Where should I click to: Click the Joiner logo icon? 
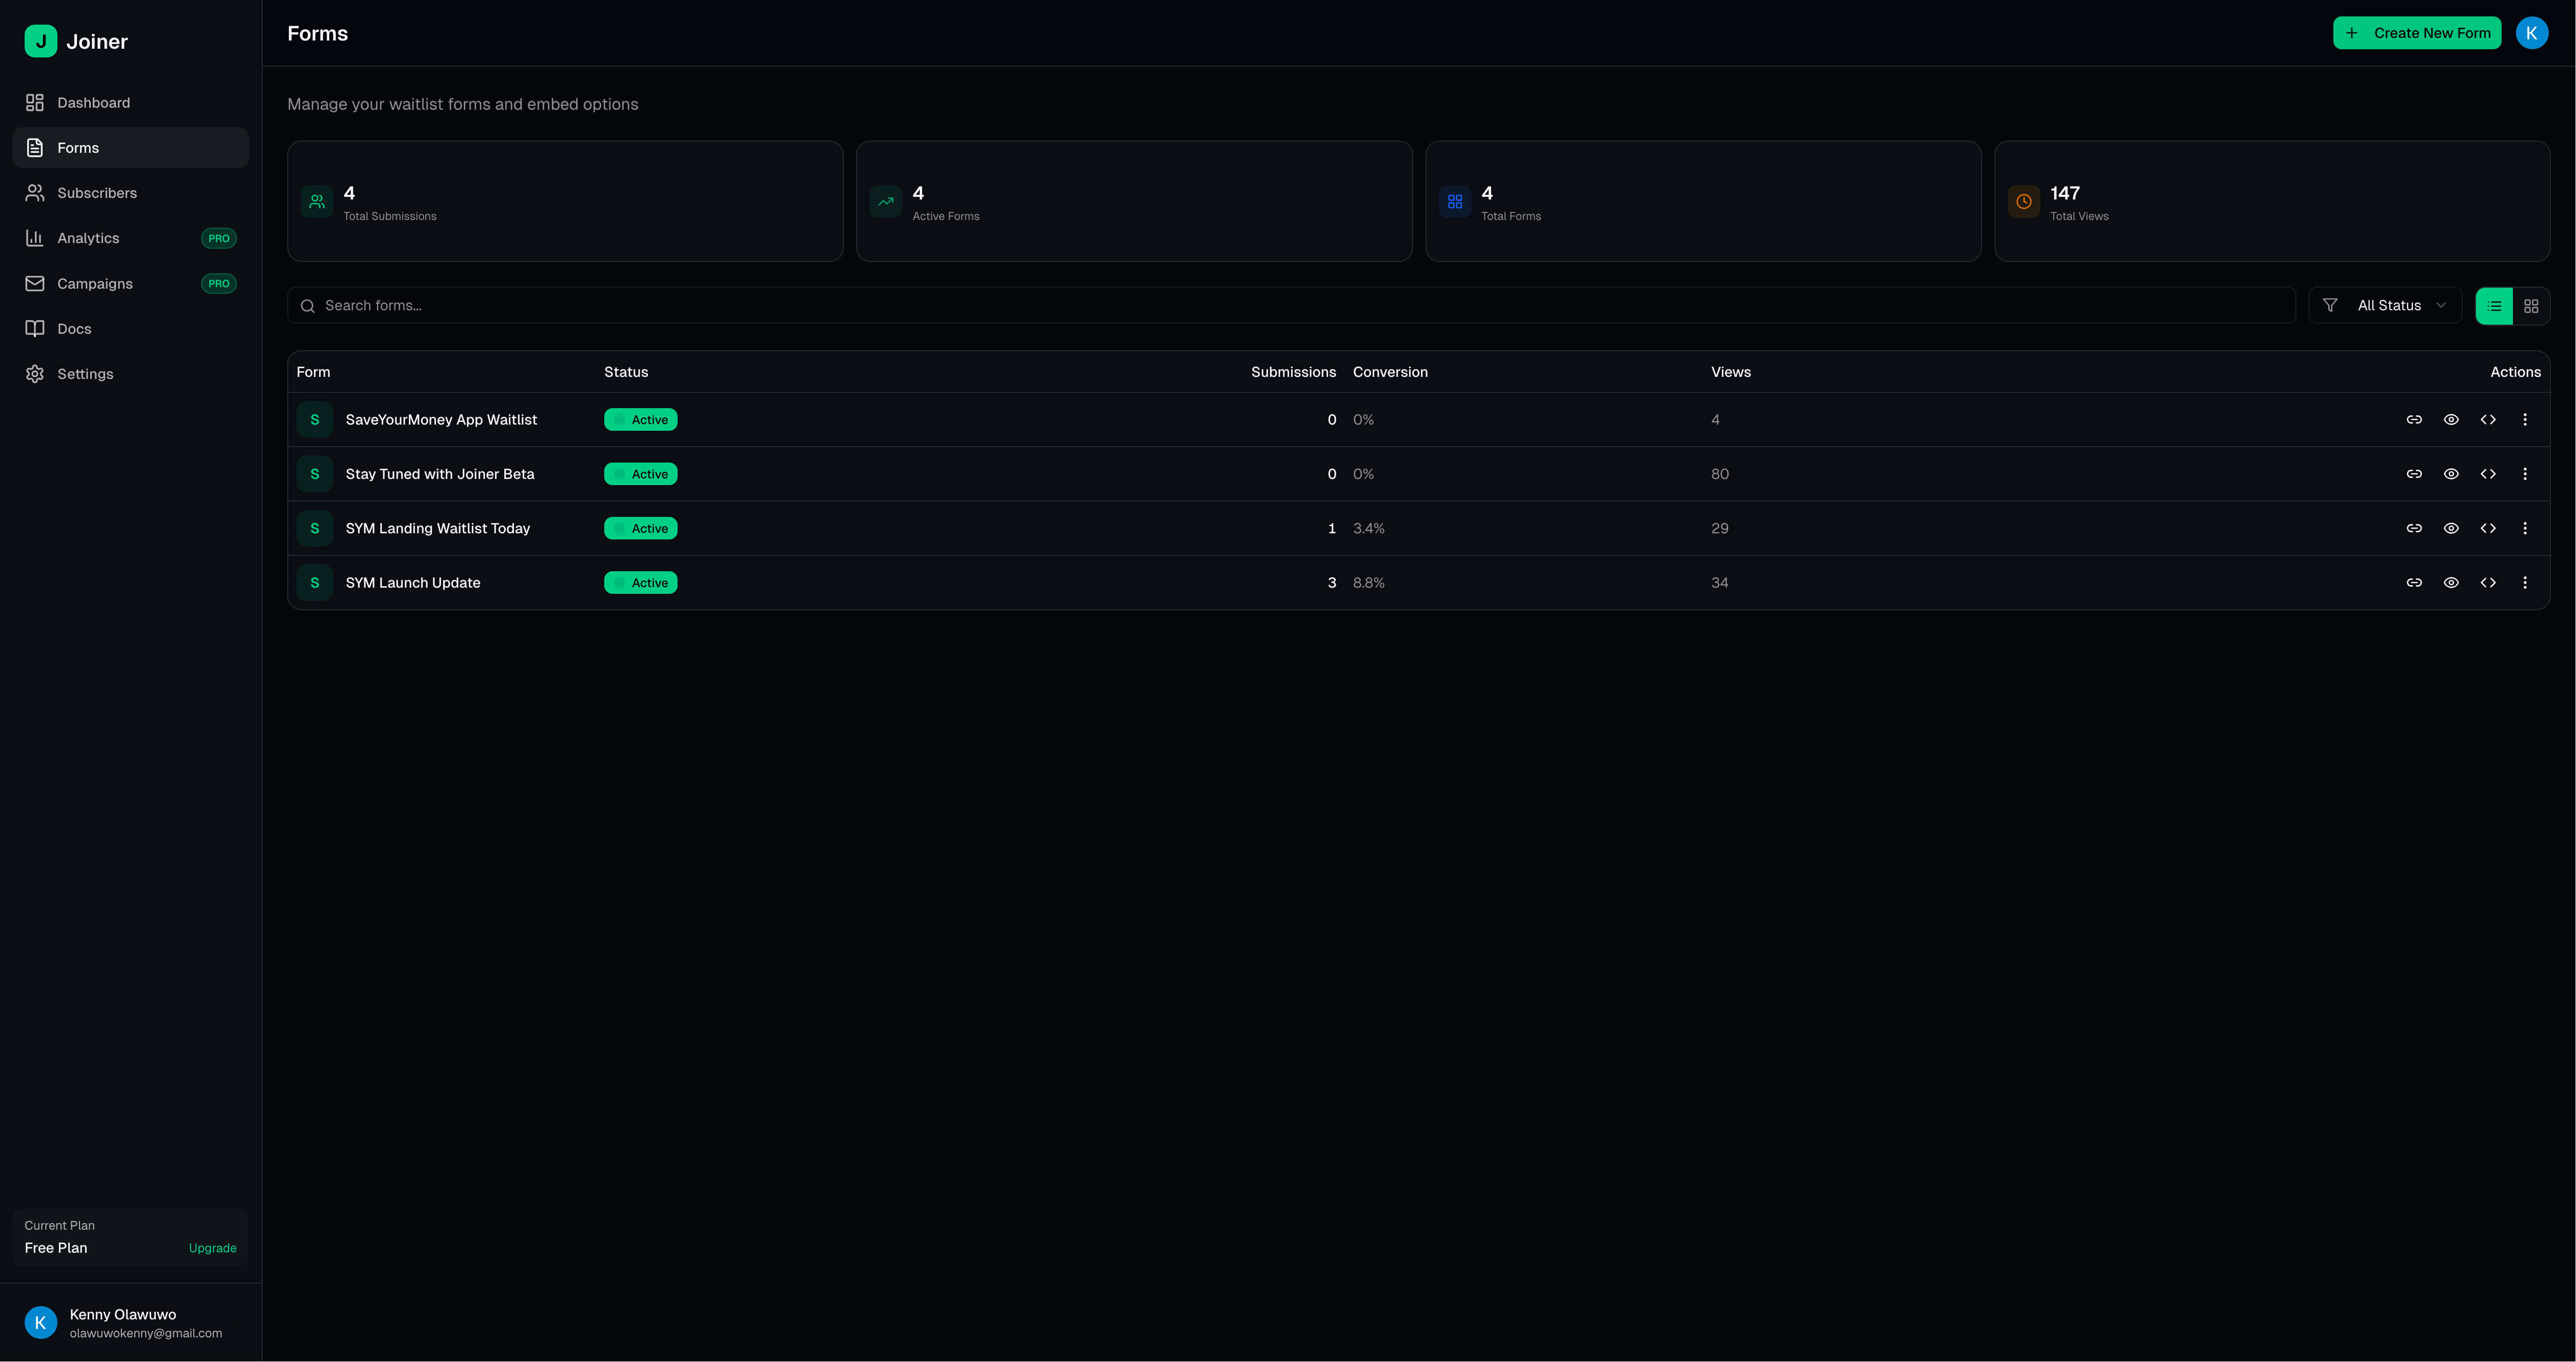click(x=40, y=41)
